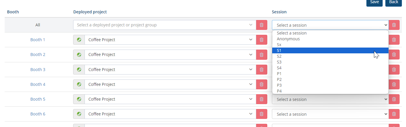Open the Booth 2 link
The image size is (406, 127).
click(38, 55)
